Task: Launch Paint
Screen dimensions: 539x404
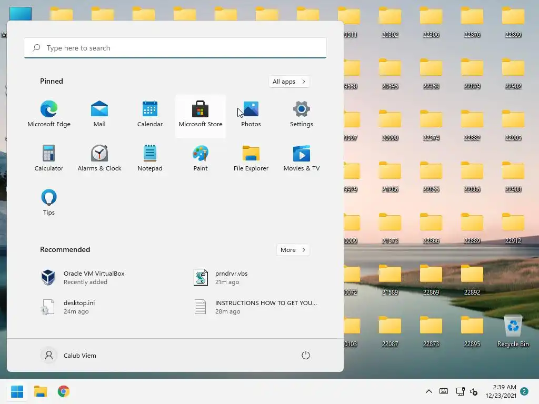Action: (201, 159)
